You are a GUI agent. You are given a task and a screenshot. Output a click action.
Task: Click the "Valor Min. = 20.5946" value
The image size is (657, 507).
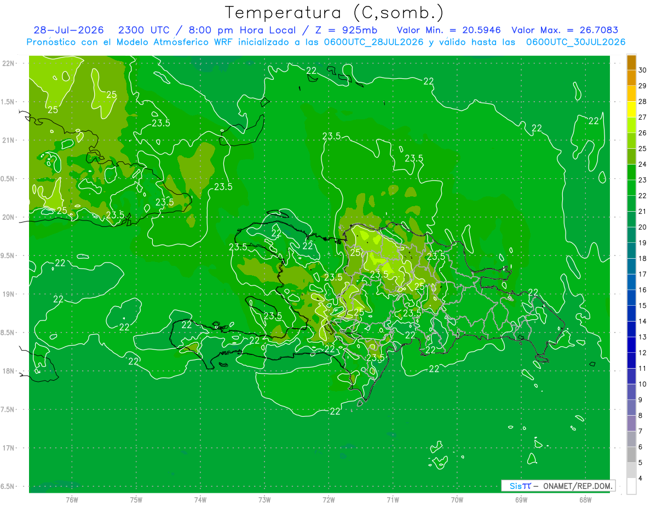[449, 31]
